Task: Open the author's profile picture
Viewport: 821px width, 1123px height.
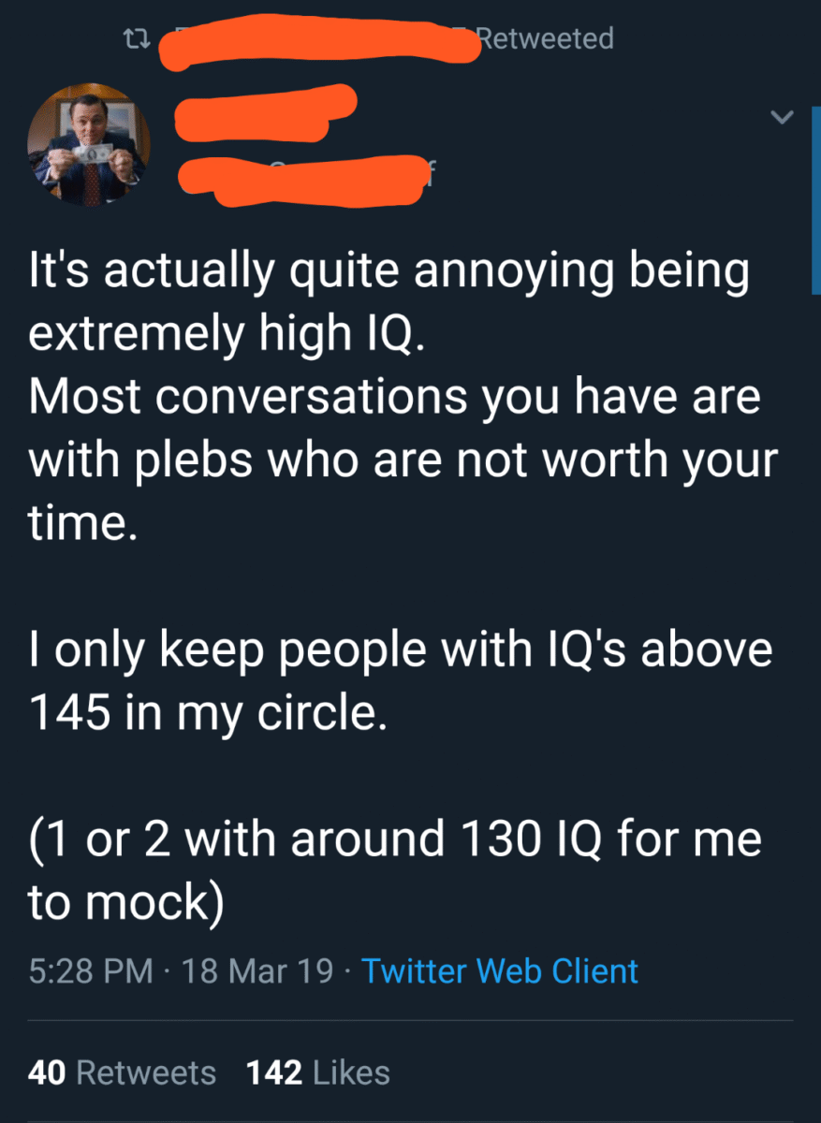Action: [x=89, y=145]
